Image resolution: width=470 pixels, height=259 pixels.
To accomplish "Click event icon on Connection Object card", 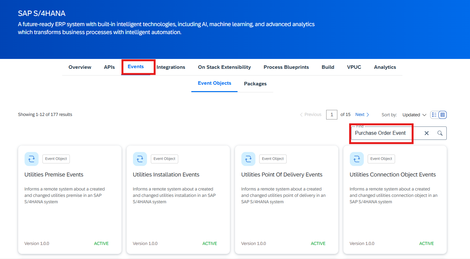I will (x=357, y=159).
